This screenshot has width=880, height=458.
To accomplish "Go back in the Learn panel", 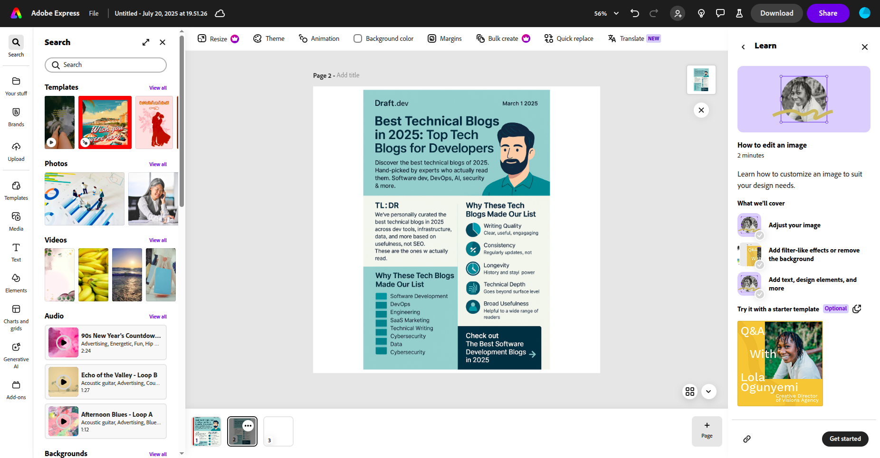I will click(x=743, y=47).
